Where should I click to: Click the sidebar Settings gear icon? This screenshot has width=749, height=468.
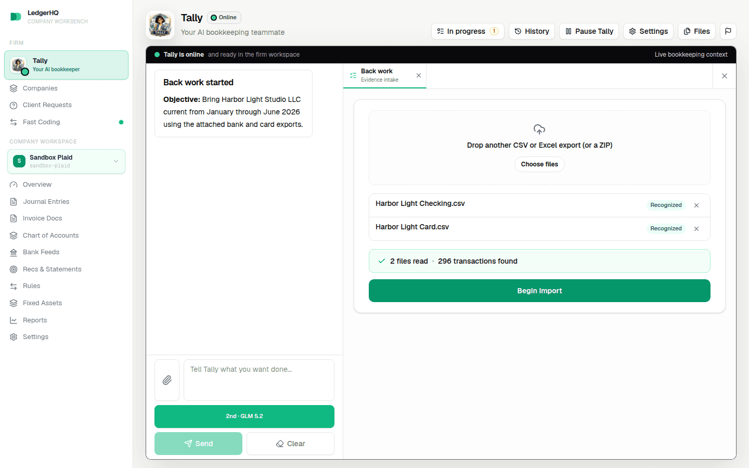(14, 337)
